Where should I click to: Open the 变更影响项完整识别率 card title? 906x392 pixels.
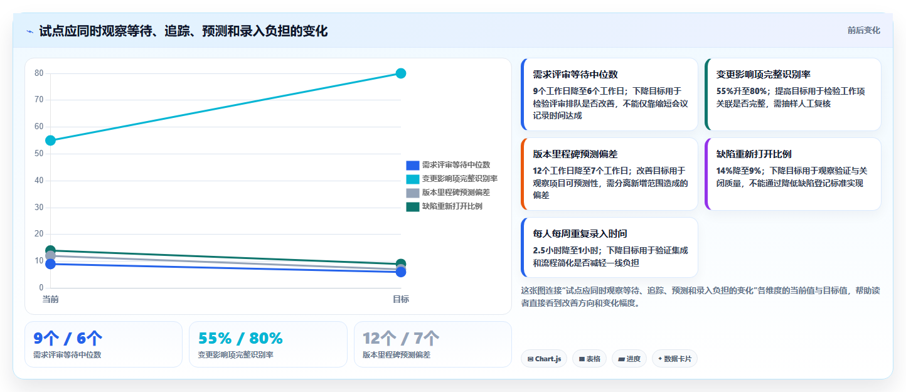(x=764, y=74)
